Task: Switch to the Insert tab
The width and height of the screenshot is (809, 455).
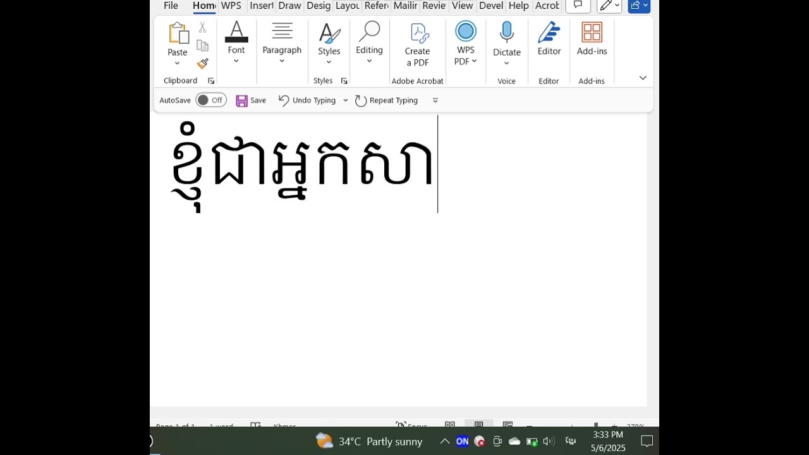Action: (262, 6)
